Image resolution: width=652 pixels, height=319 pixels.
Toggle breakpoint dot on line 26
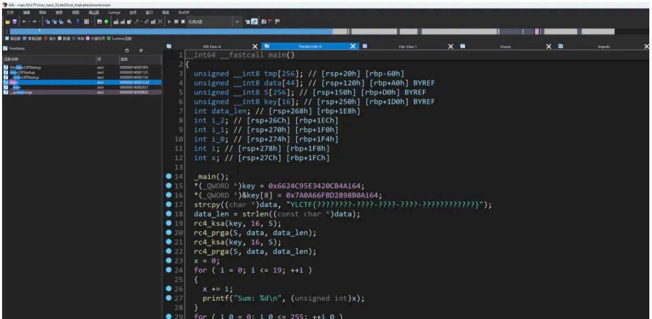(169, 288)
